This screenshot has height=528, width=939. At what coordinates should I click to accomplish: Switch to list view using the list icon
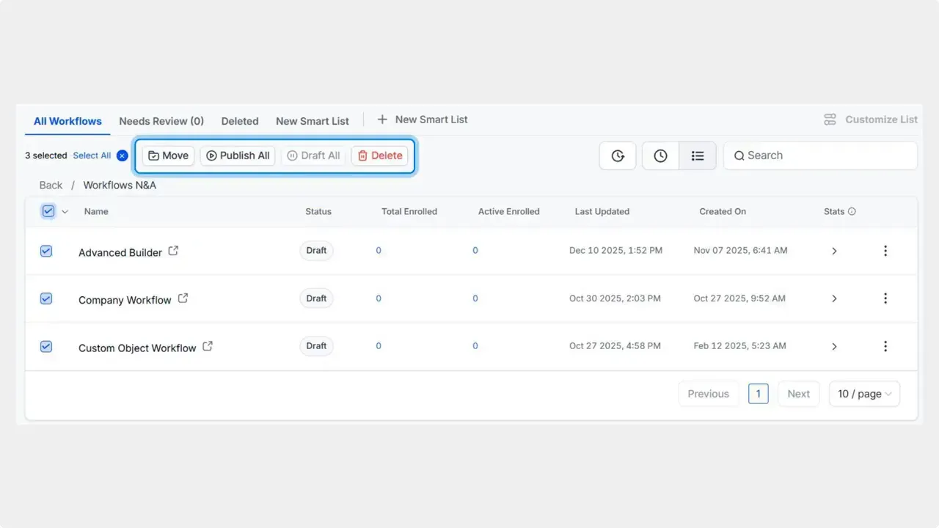click(697, 155)
